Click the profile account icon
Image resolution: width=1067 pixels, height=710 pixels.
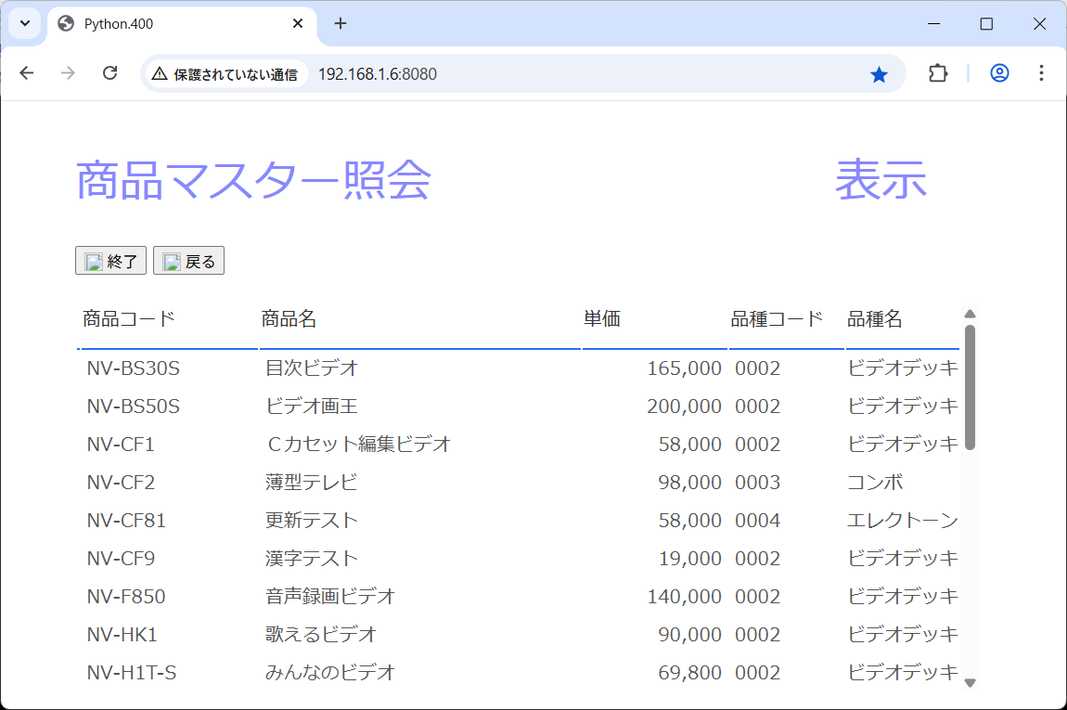998,72
